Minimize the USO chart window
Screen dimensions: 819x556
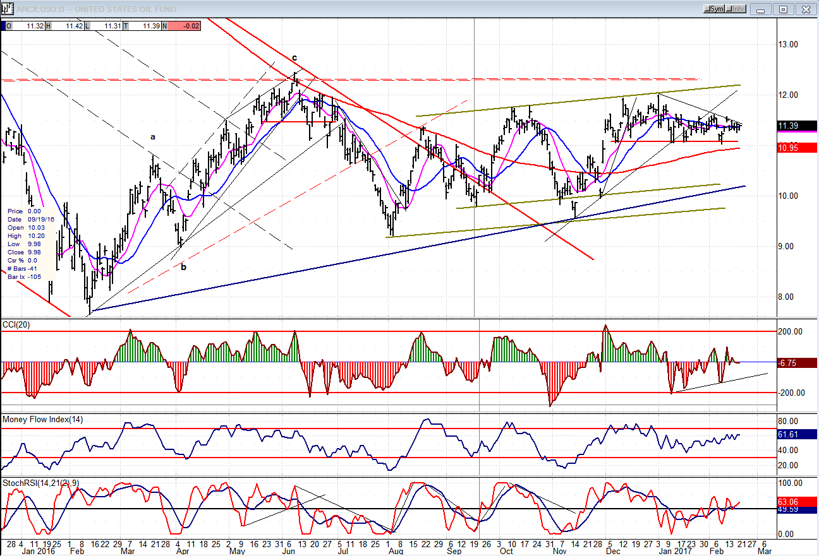(x=762, y=9)
